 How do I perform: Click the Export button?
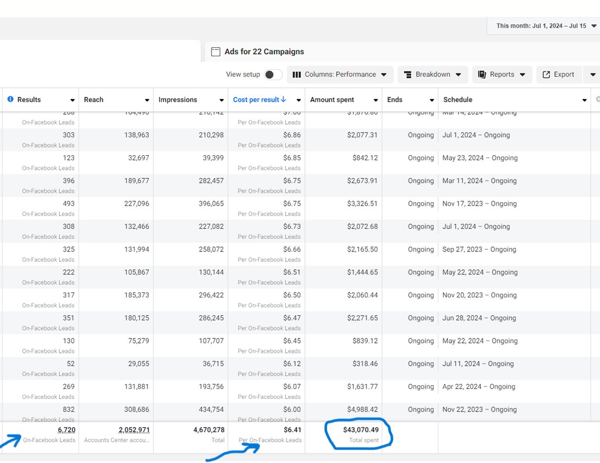[558, 75]
